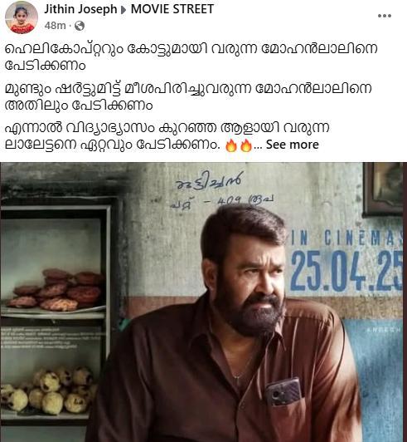Click the 25.04.25 release date on poster
Screen dimensions: 407x442
[x=347, y=271]
